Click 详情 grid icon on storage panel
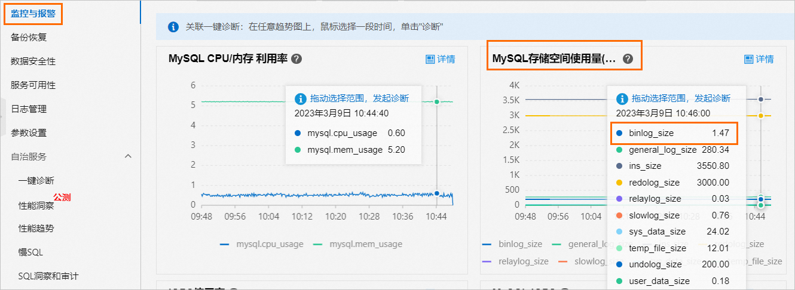This screenshot has width=795, height=290. [x=748, y=59]
